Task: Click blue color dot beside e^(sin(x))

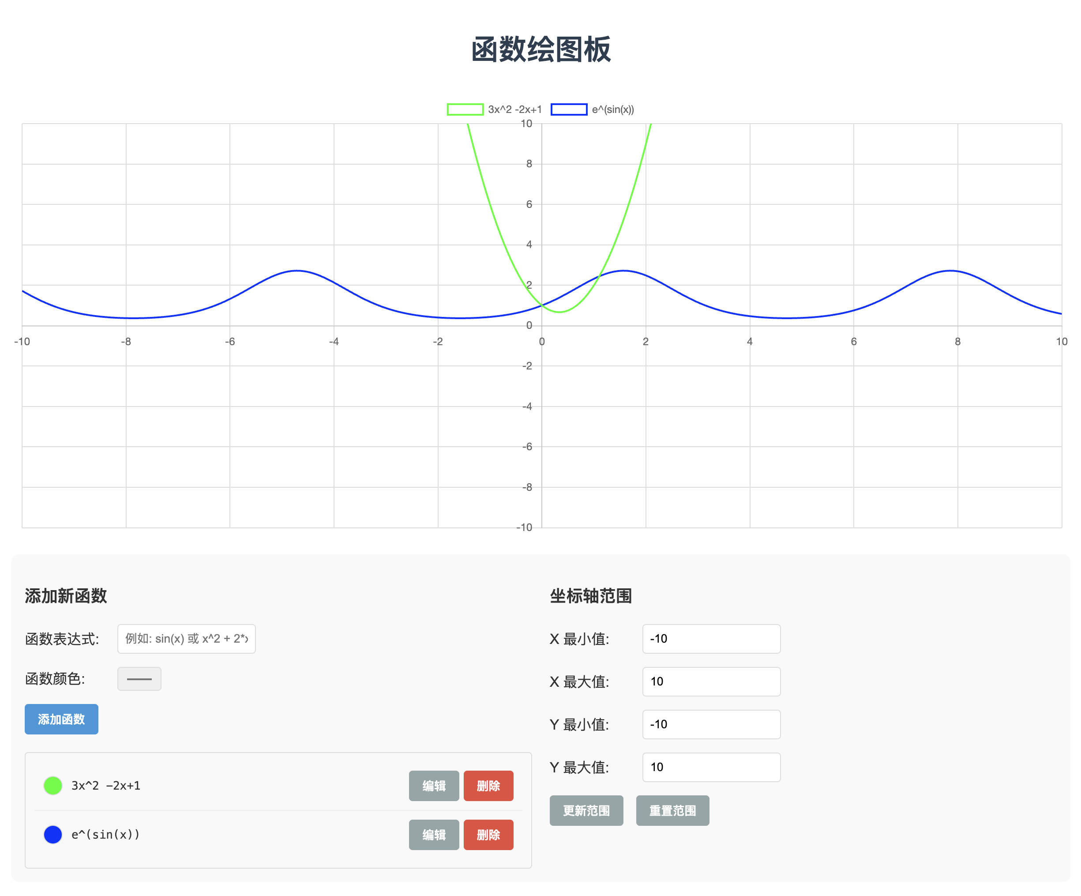Action: click(x=53, y=835)
